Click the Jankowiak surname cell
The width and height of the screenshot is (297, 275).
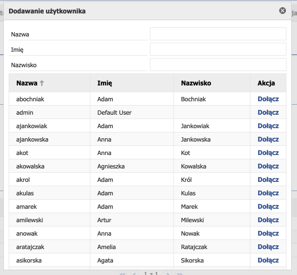pyautogui.click(x=212, y=126)
